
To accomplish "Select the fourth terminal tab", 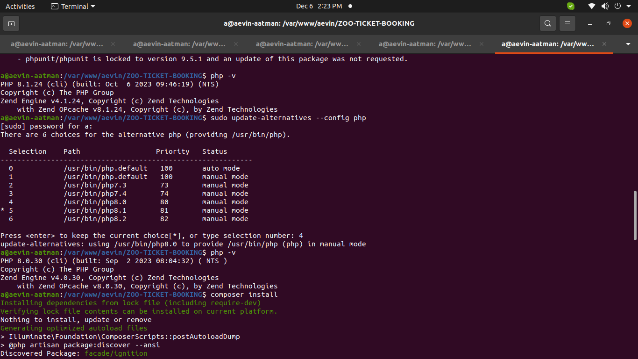I will 425,44.
